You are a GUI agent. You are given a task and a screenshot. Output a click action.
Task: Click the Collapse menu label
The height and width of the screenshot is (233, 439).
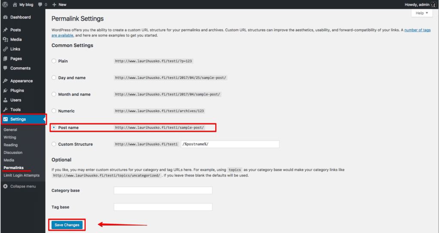click(x=23, y=186)
